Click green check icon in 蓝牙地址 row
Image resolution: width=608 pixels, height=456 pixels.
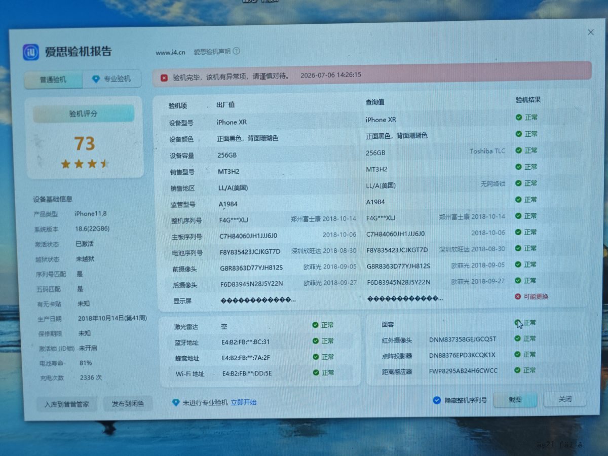coord(315,341)
